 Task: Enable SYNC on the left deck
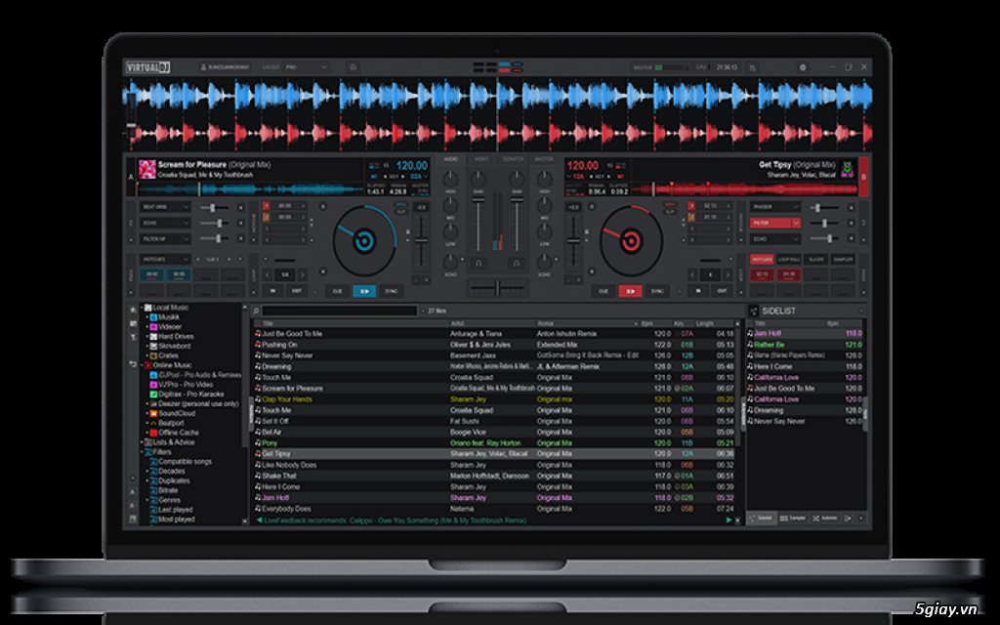[391, 291]
